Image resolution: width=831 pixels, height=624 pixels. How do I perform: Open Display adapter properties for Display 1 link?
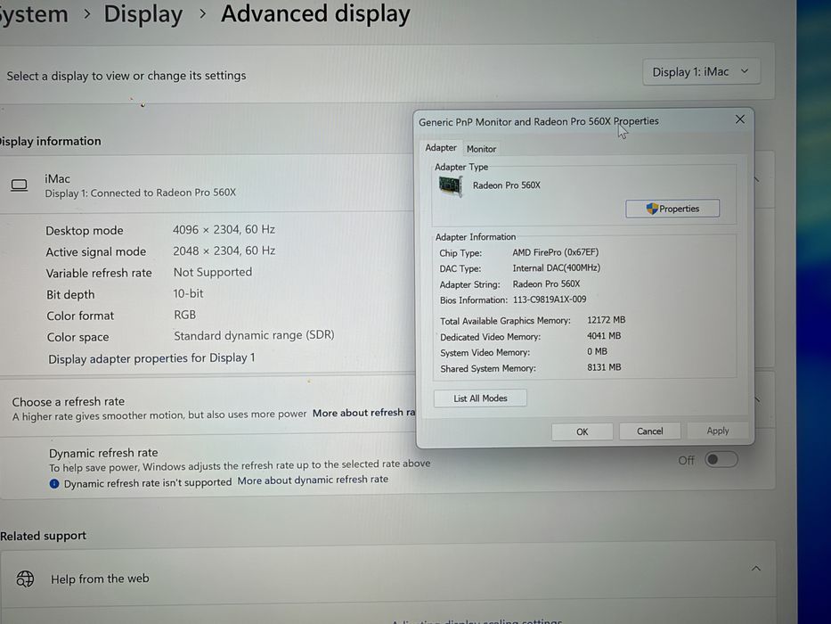(x=151, y=358)
